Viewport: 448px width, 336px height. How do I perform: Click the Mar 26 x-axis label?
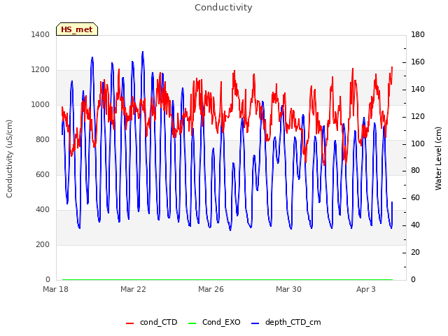coord(211,289)
